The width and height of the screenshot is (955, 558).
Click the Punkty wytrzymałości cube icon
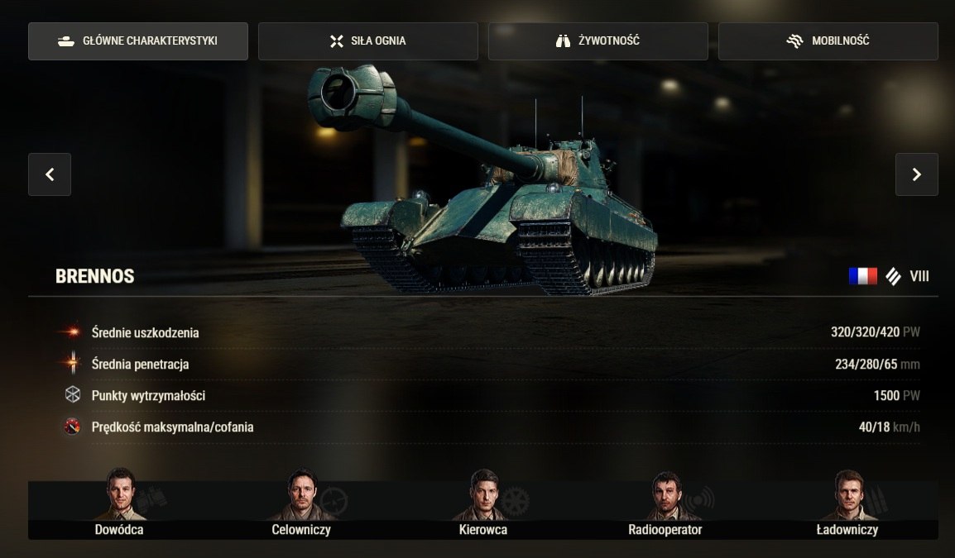(x=73, y=395)
